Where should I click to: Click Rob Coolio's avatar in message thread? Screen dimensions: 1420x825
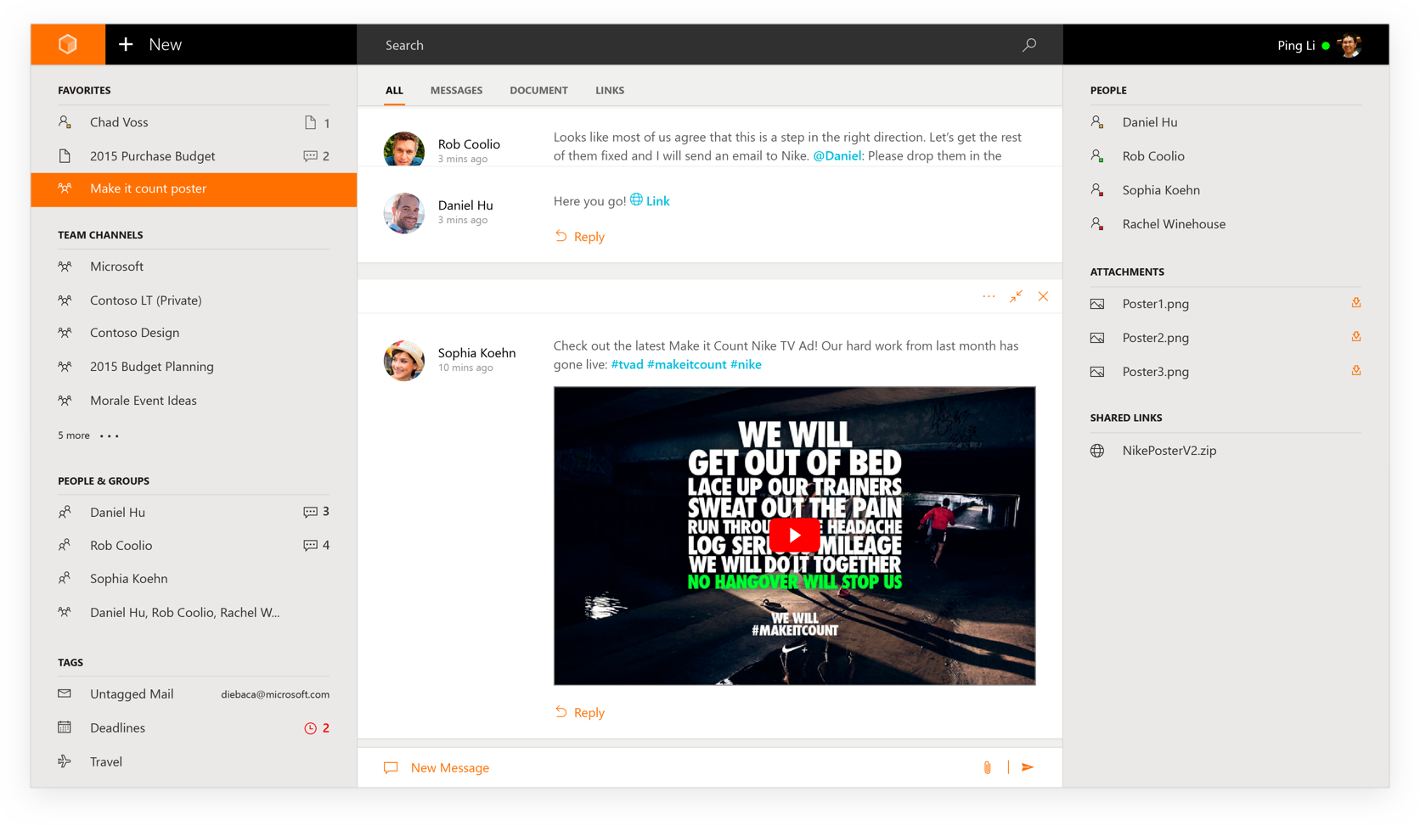coord(404,149)
